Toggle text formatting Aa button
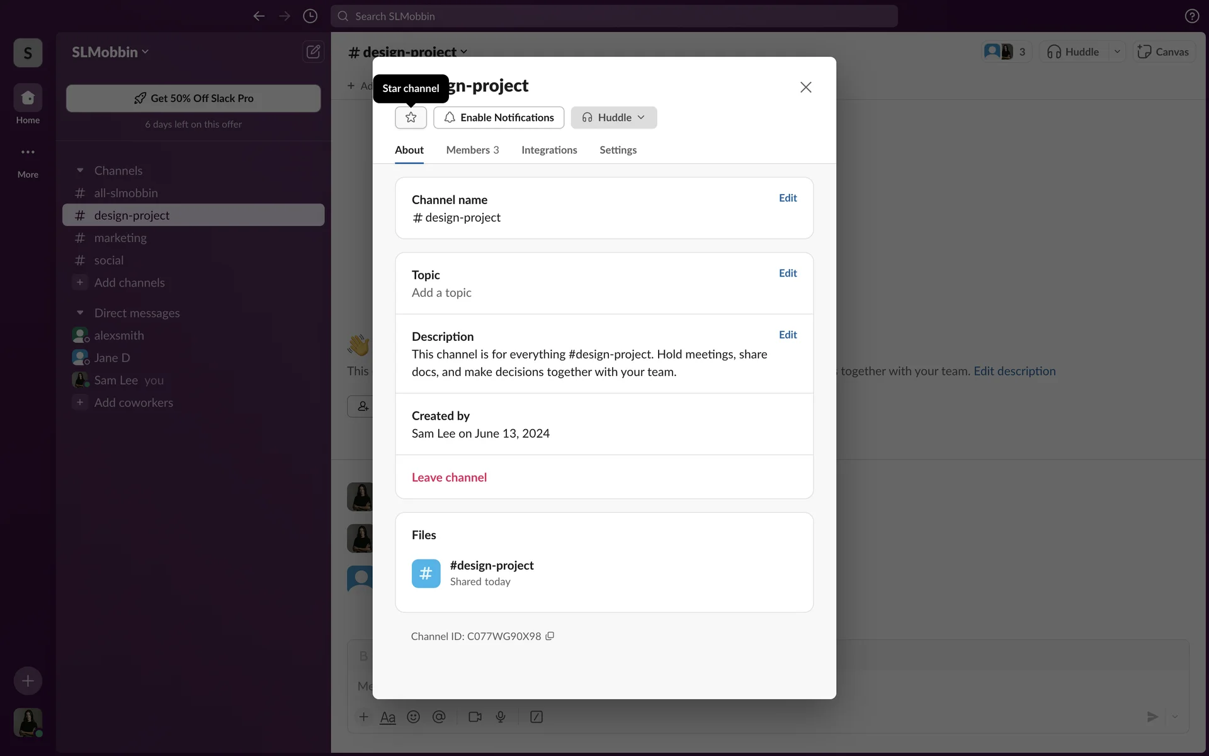This screenshot has width=1209, height=756. pyautogui.click(x=388, y=717)
